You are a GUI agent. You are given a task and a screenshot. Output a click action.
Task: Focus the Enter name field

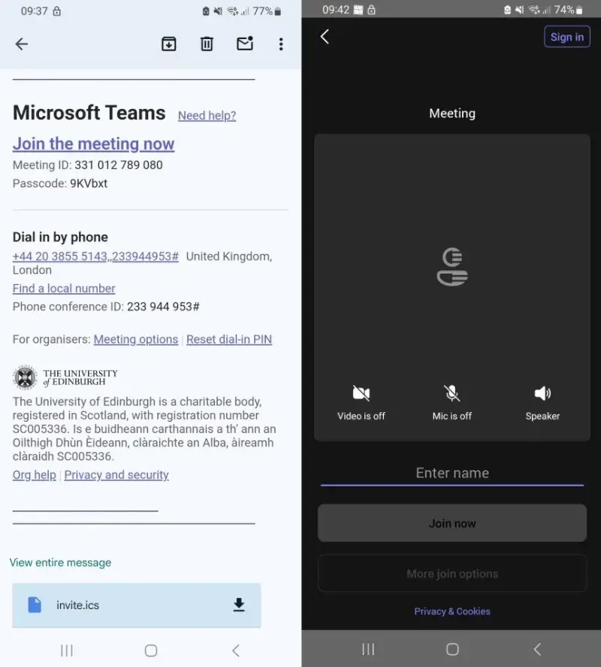point(452,473)
